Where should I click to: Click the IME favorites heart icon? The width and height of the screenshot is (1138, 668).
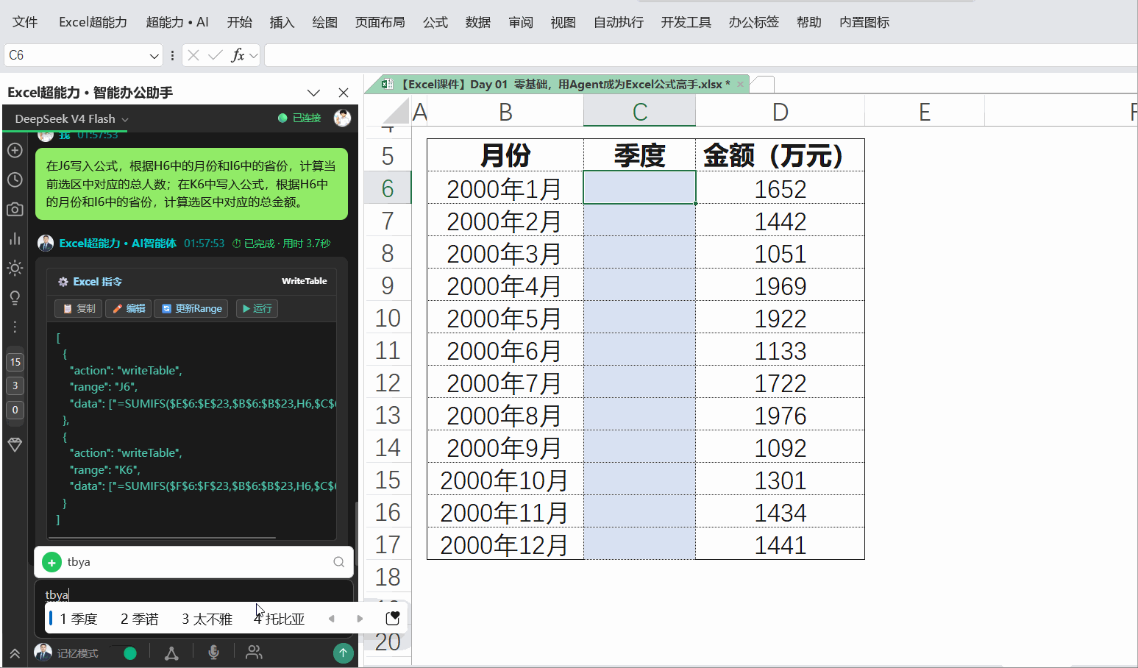(393, 618)
